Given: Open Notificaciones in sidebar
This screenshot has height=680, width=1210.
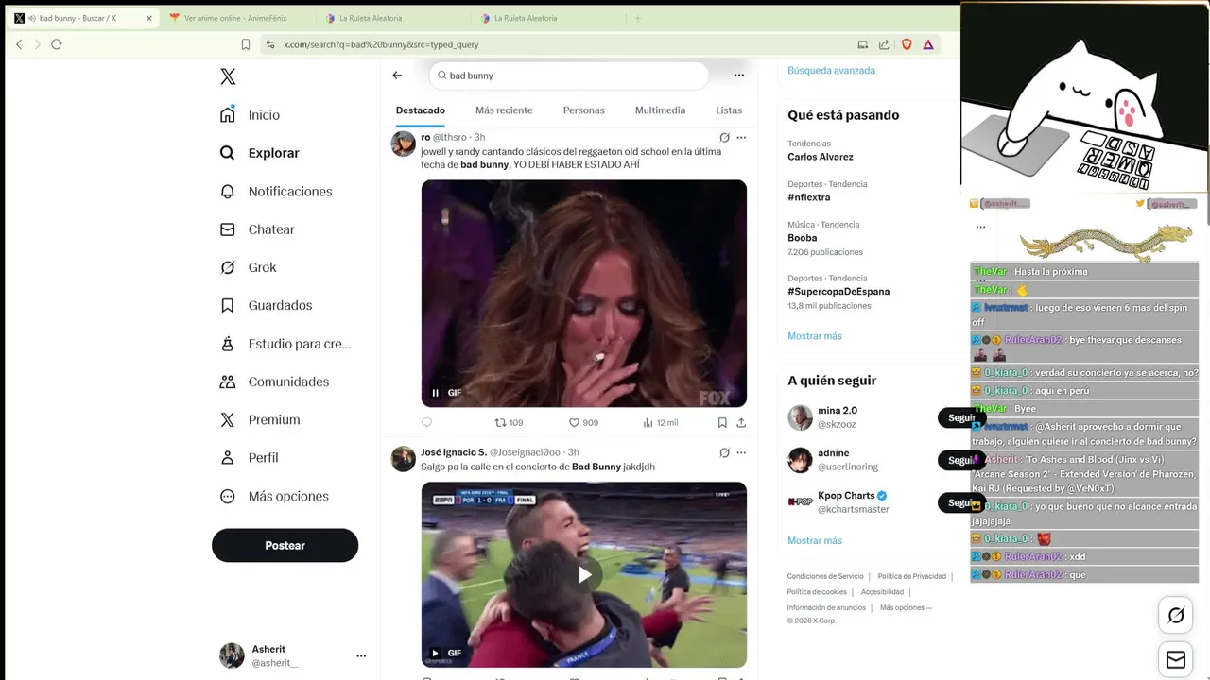Looking at the screenshot, I should tap(275, 191).
